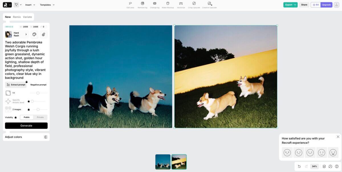Open the Export dropdown
342x172 pixels.
point(290,5)
